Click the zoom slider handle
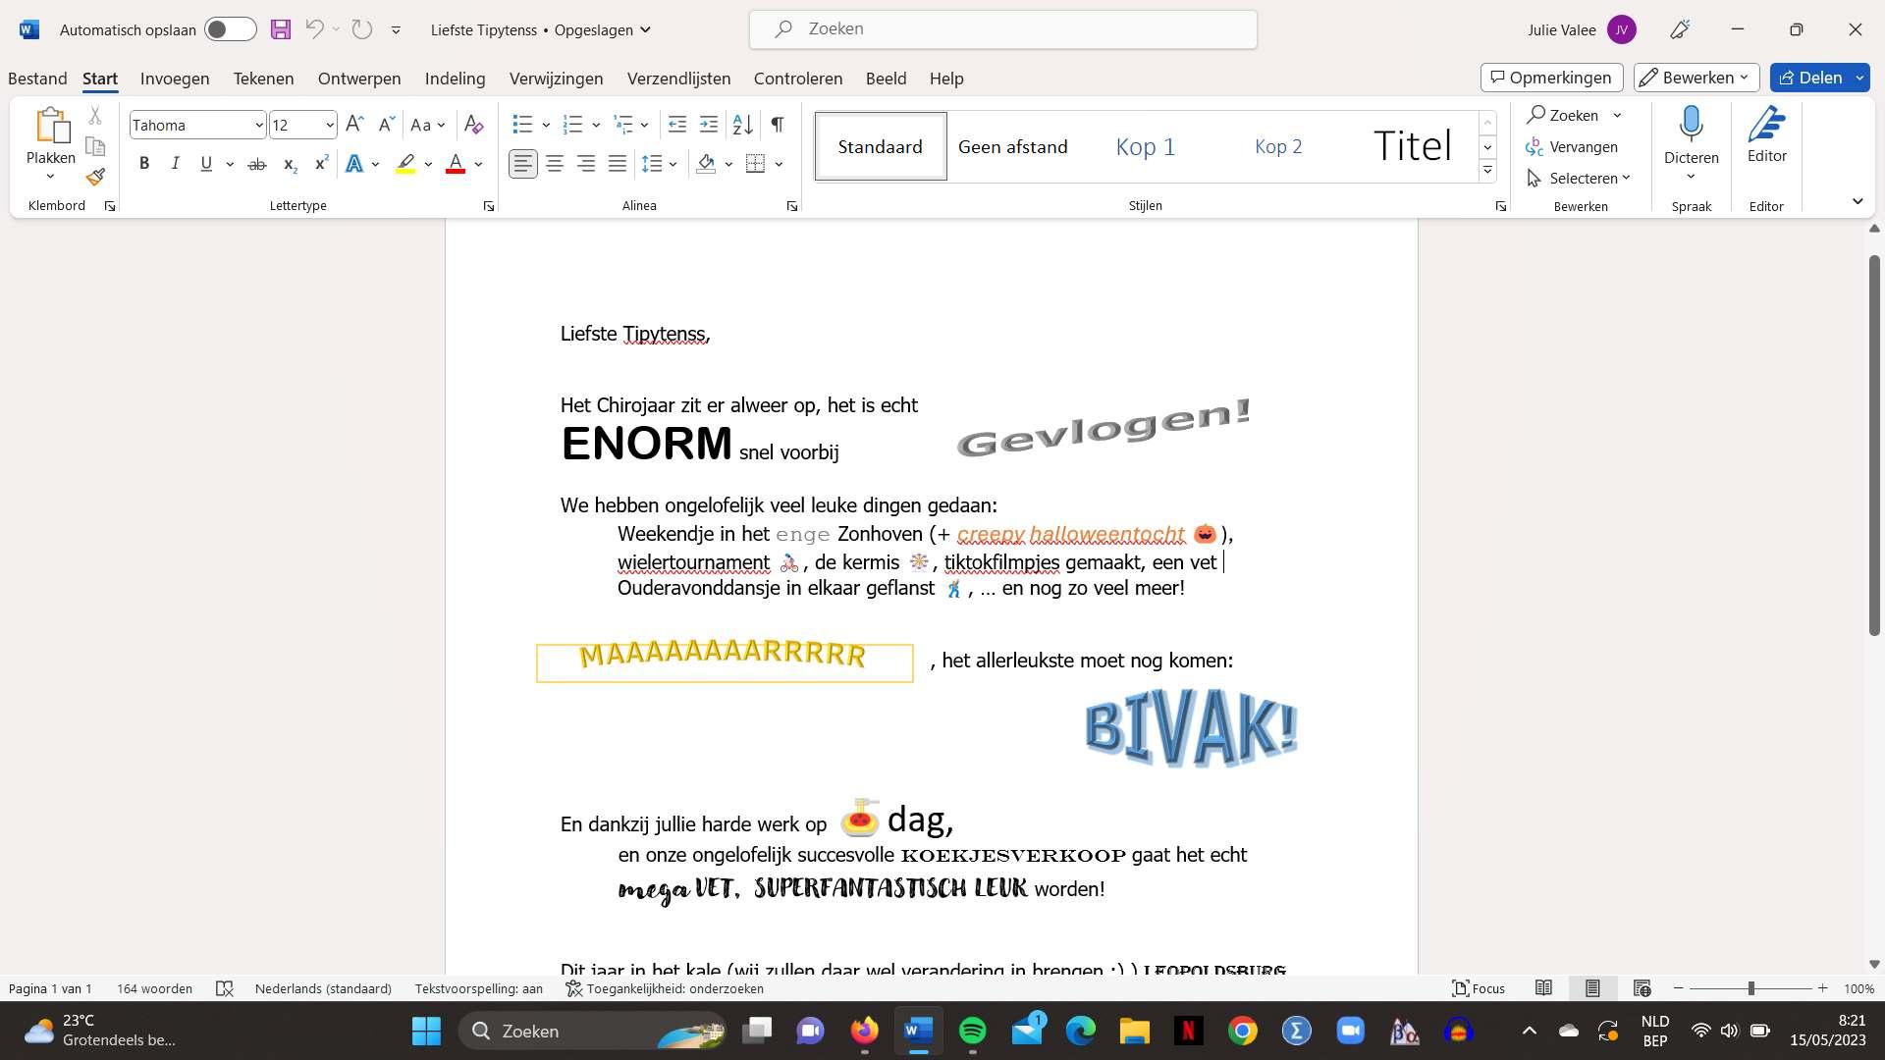The height and width of the screenshot is (1060, 1885). [x=1750, y=988]
